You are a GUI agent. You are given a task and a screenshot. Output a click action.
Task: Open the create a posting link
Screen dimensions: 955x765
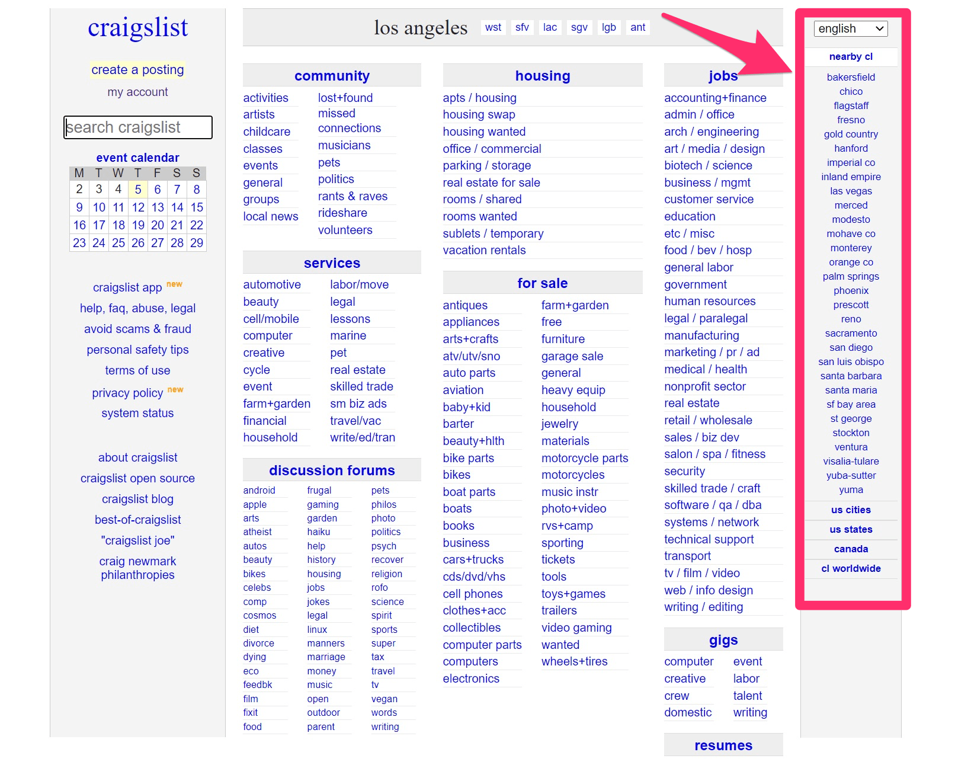click(137, 70)
